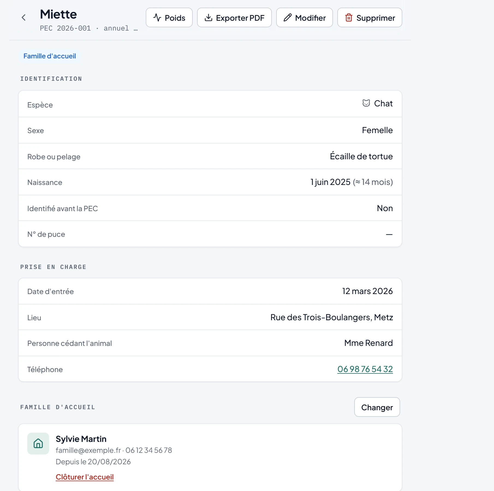Click the pulse icon in the Poids button

click(157, 18)
